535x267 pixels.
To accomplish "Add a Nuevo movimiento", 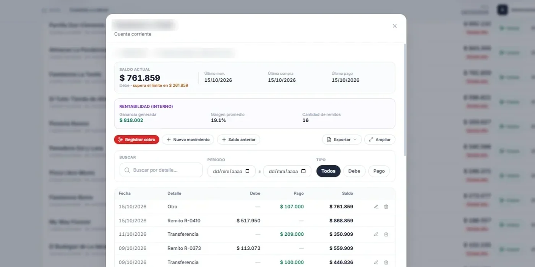I will click(x=188, y=140).
